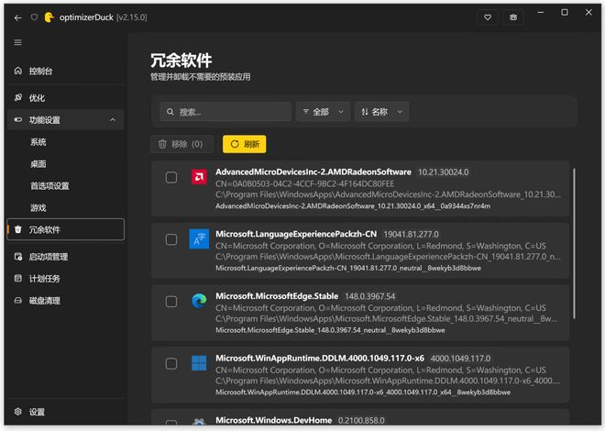Click the toggle icon beside 功能设置
This screenshot has width=605, height=431.
(x=17, y=119)
